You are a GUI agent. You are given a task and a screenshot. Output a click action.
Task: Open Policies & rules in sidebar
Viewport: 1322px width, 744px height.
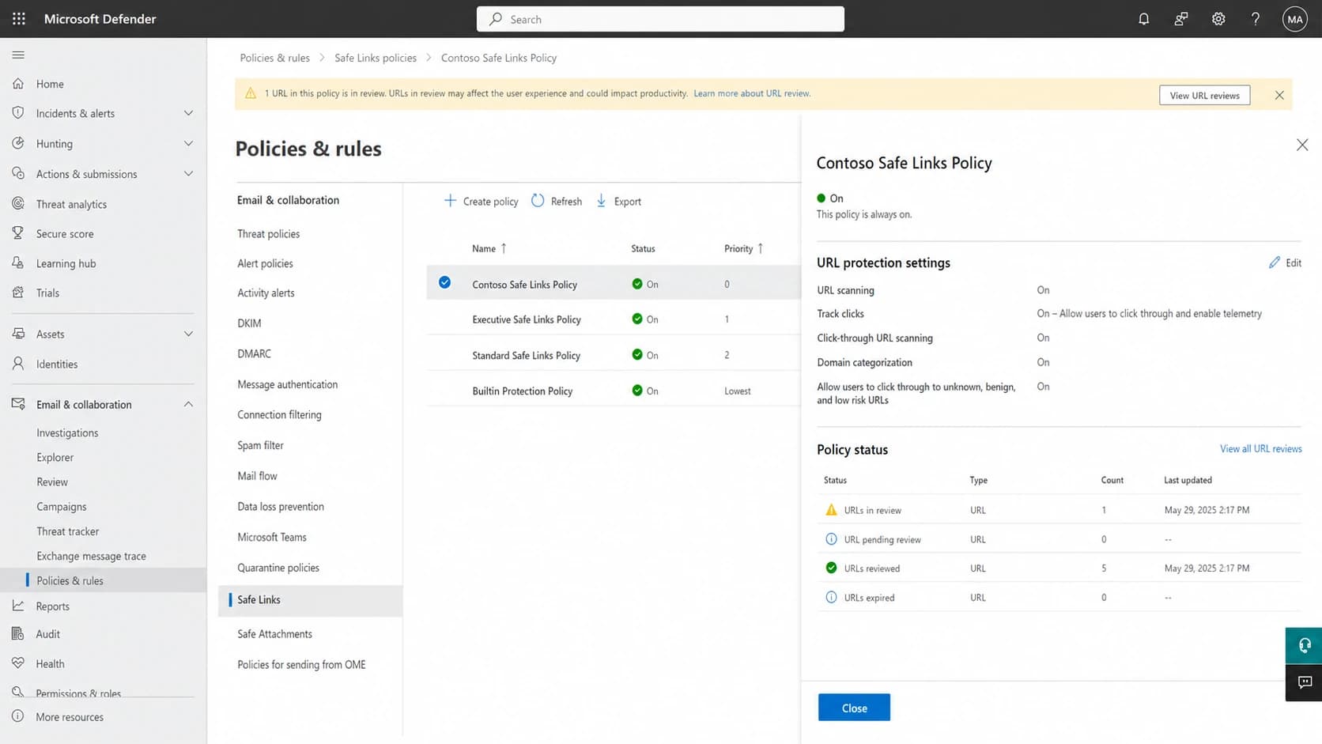(x=104, y=580)
